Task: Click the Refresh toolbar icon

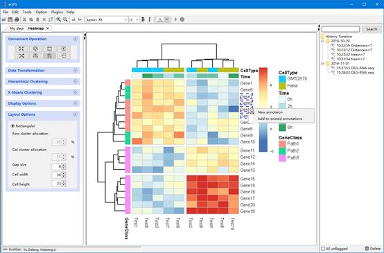Action: coord(51,19)
